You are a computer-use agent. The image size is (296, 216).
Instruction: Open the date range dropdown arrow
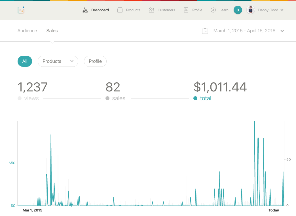point(282,31)
